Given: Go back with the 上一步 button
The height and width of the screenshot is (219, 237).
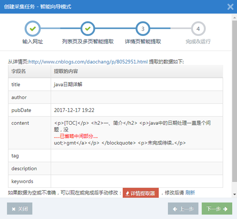Looking at the screenshot, I should coord(183,209).
